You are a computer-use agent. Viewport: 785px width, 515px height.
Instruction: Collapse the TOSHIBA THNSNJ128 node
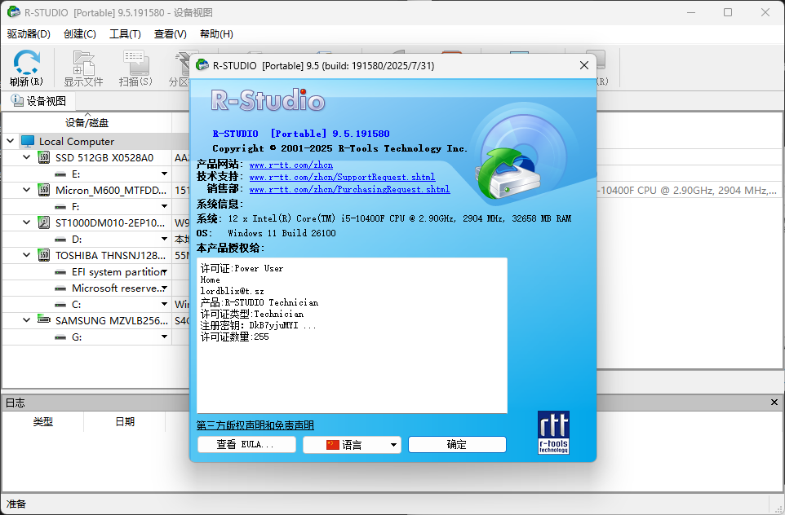pyautogui.click(x=27, y=255)
